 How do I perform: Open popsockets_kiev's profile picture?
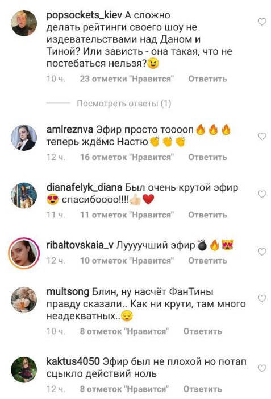24,23
